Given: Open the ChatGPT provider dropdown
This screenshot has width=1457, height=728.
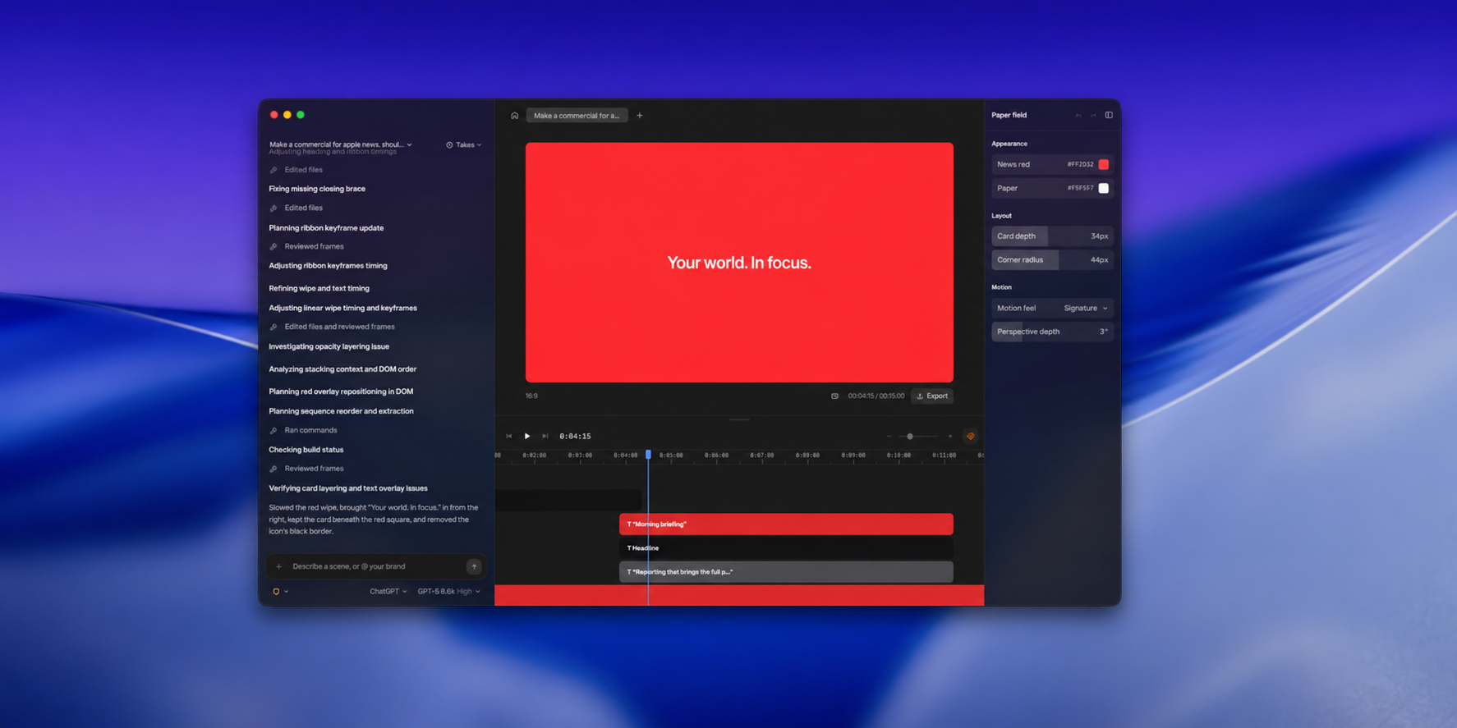Looking at the screenshot, I should tap(388, 592).
